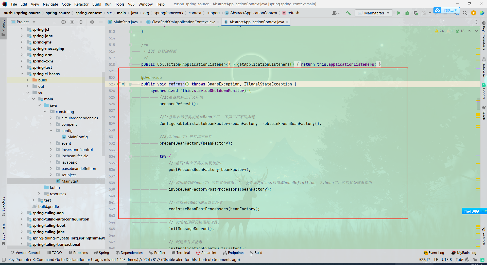This screenshot has width=487, height=265.
Task: Toggle read-only lock icon in status bar
Action: click(474, 260)
